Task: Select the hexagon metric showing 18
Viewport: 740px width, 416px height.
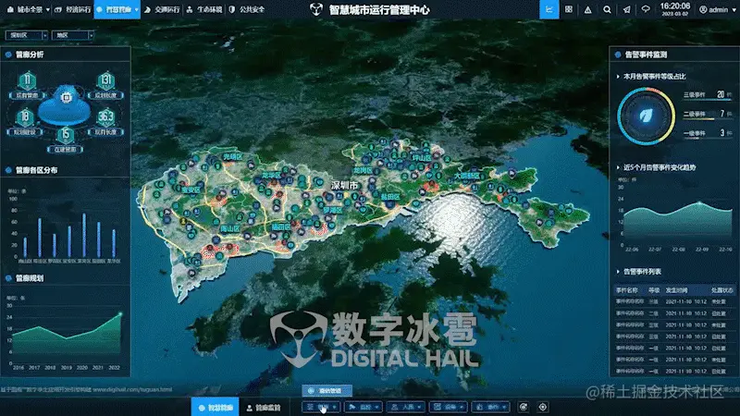Action: click(x=25, y=117)
